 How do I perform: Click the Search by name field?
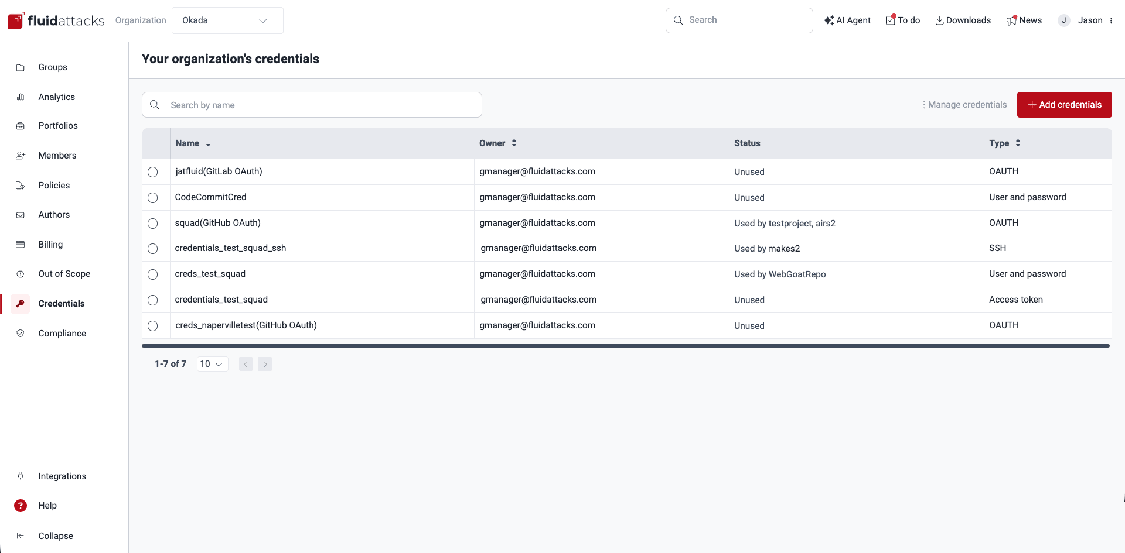312,104
